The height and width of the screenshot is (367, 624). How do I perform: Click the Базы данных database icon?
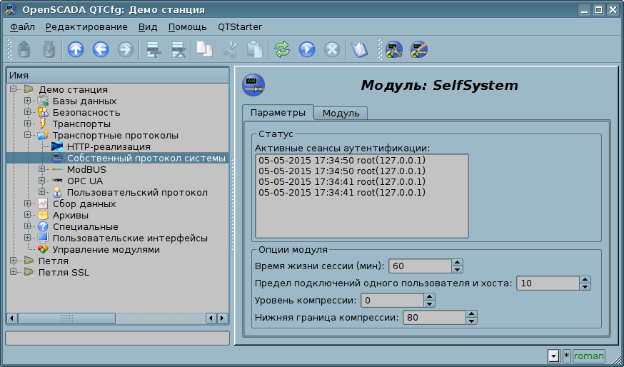pos(43,101)
